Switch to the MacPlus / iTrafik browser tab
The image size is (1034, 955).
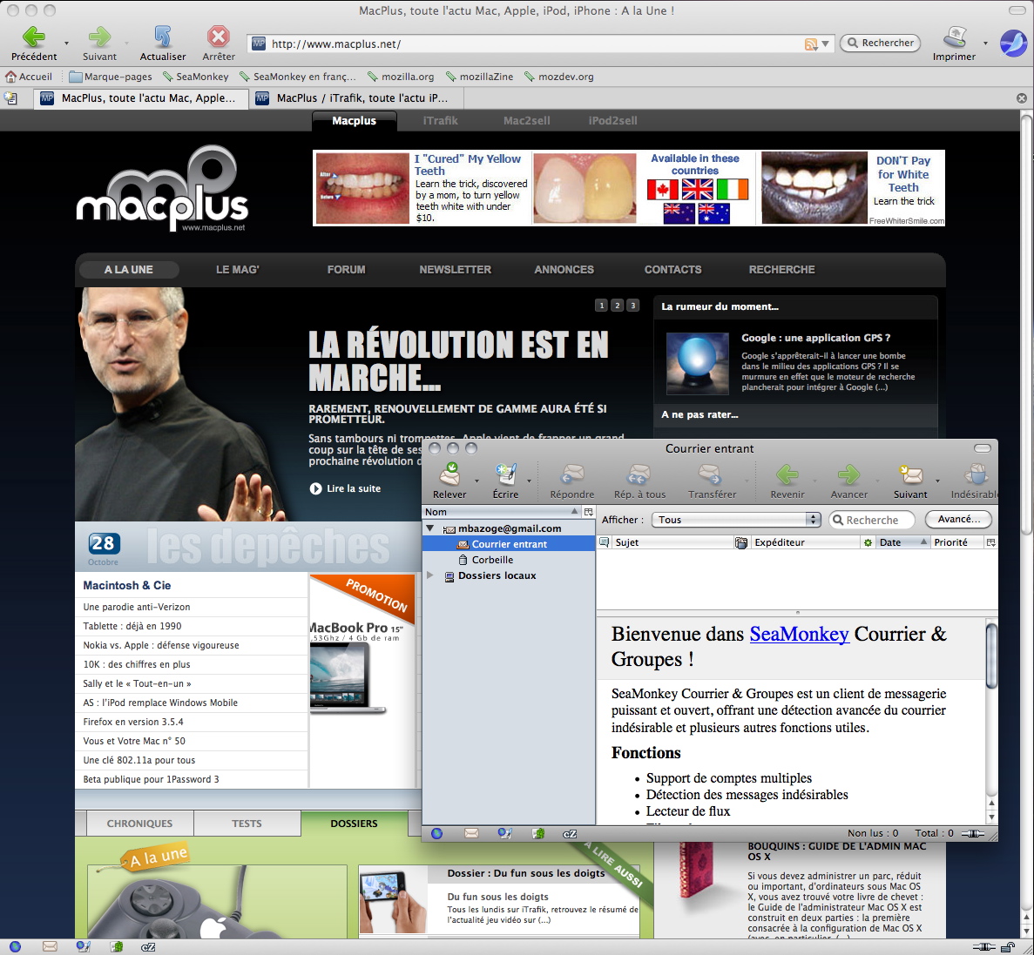pos(357,98)
